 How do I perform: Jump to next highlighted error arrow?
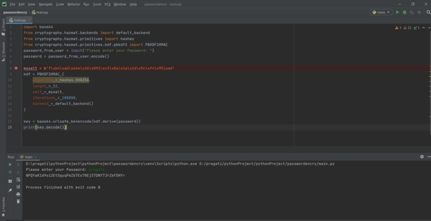point(429,28)
